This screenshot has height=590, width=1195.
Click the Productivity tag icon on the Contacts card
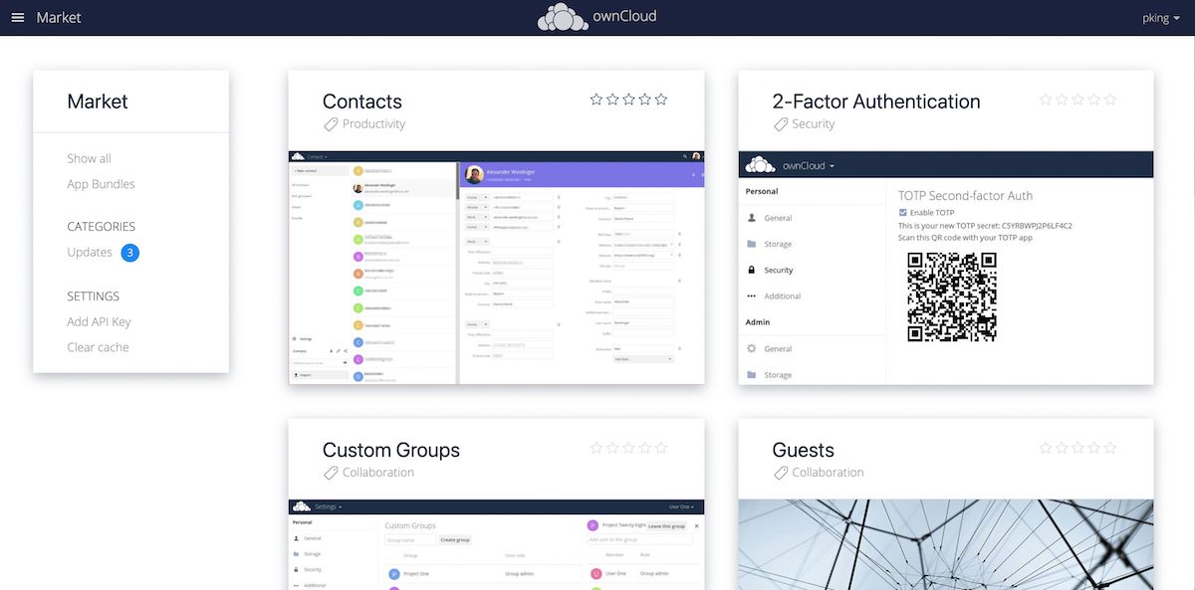coord(331,123)
